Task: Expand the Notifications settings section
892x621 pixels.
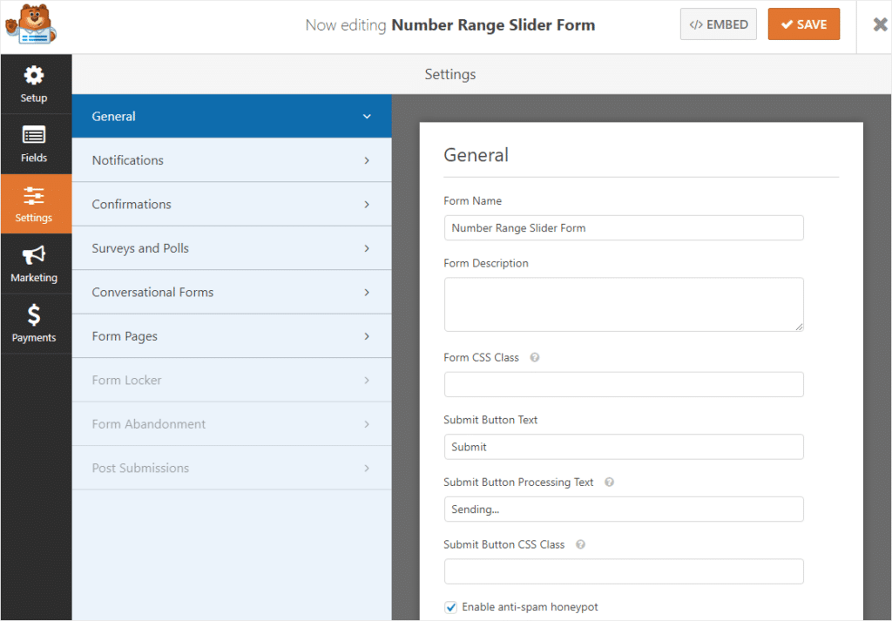Action: [x=231, y=160]
